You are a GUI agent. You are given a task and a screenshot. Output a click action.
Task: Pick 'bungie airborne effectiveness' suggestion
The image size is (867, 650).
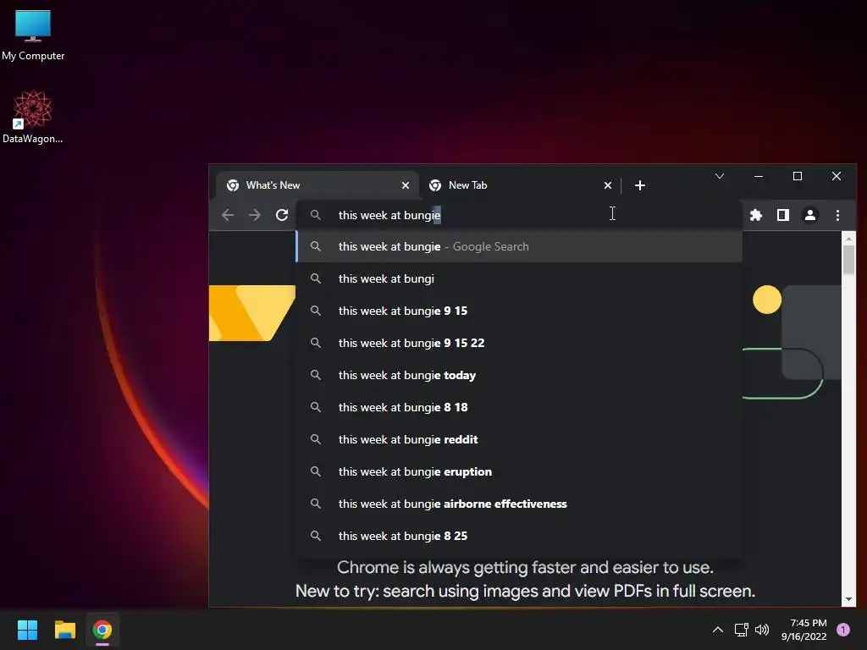click(x=519, y=504)
